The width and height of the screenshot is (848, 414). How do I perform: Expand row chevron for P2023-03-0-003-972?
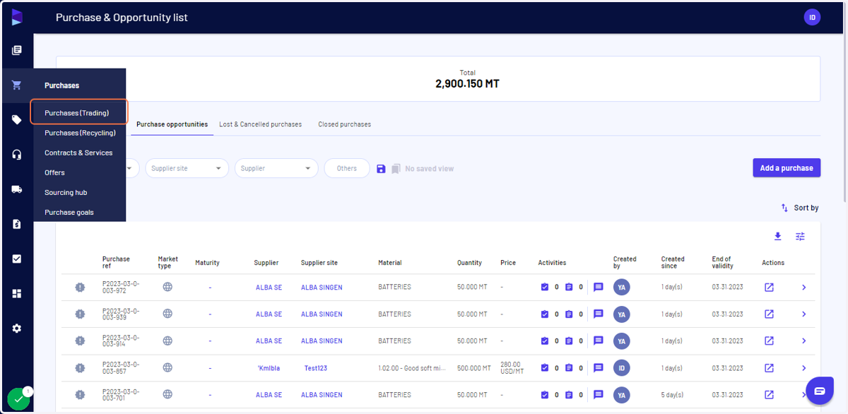(803, 287)
